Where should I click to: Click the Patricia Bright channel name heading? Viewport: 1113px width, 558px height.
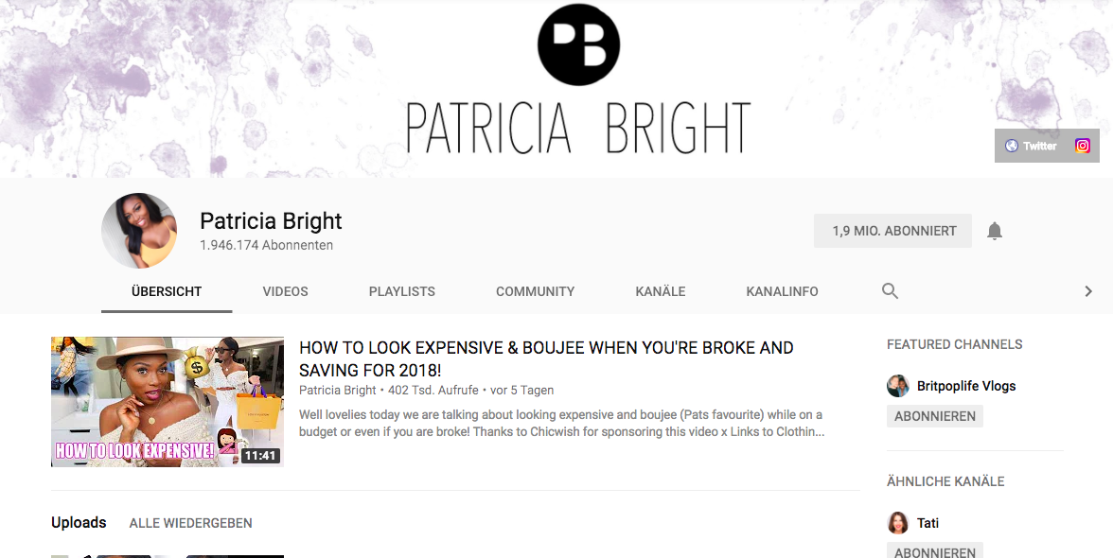coord(271,221)
